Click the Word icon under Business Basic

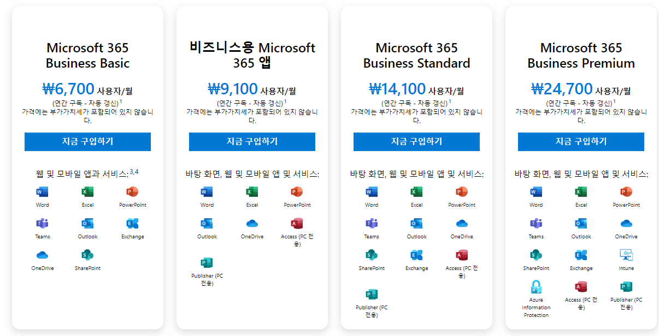pyautogui.click(x=42, y=192)
